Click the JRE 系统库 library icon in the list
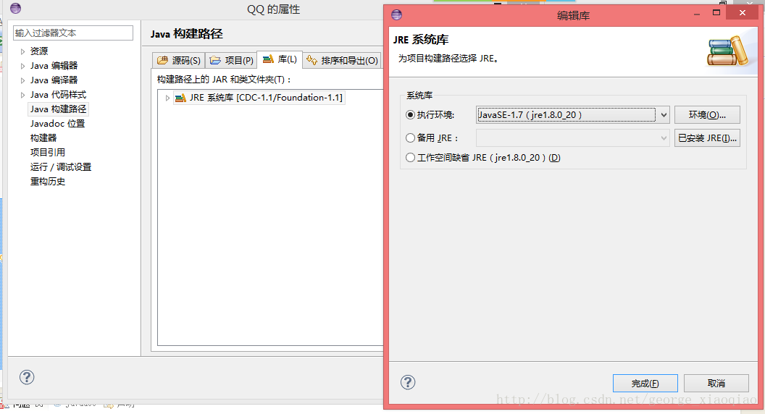 180,98
